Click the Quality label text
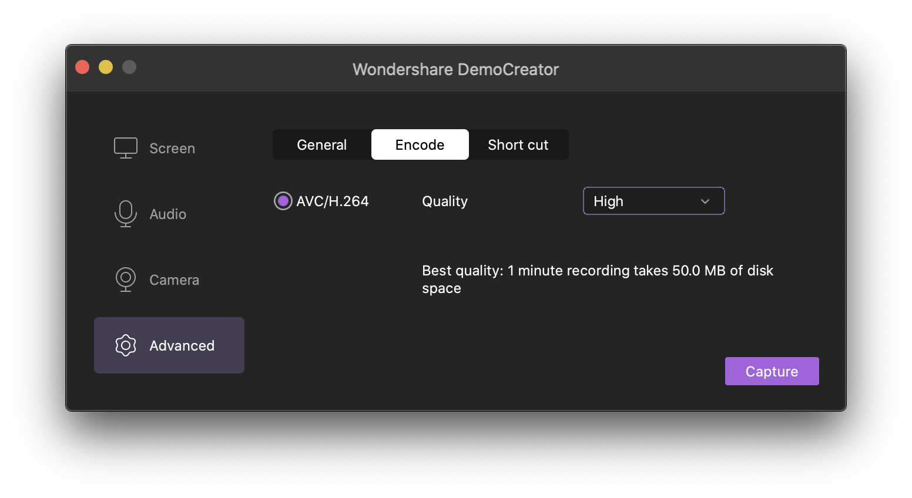Screen dimensions: 912x498 445,201
